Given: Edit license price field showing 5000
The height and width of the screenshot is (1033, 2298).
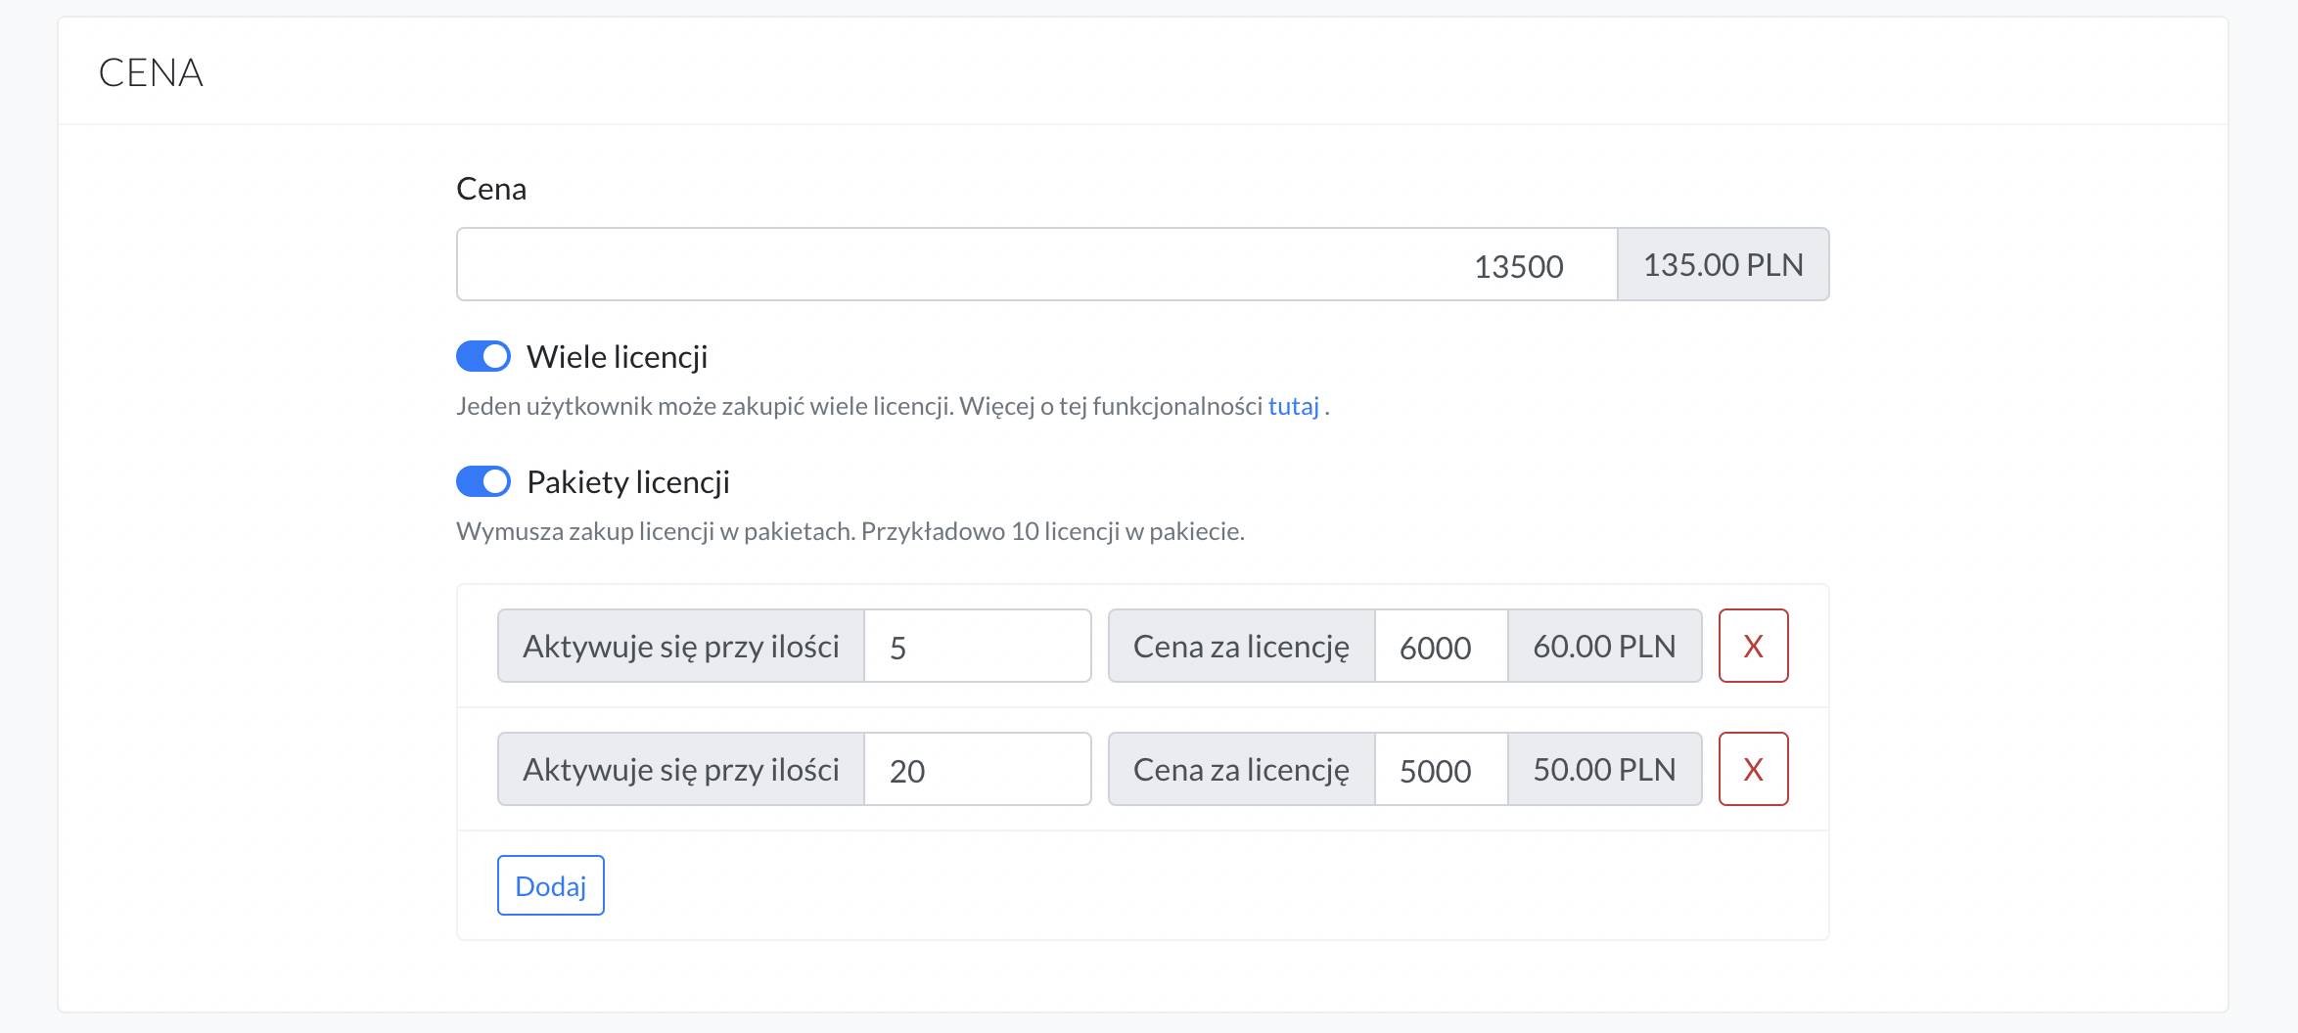Looking at the screenshot, I should pyautogui.click(x=1441, y=769).
